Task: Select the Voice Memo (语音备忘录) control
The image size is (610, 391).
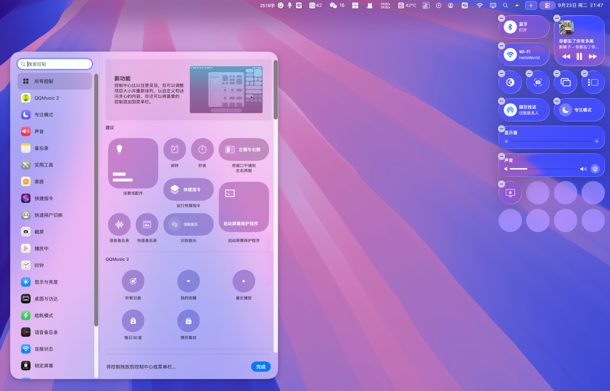Action: [x=119, y=224]
